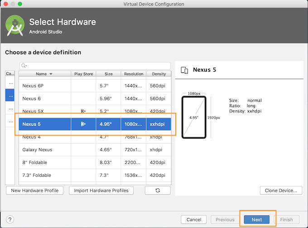Click the device icon beside Nexus 5 title
Screen dimensions: 308x228
(184, 70)
